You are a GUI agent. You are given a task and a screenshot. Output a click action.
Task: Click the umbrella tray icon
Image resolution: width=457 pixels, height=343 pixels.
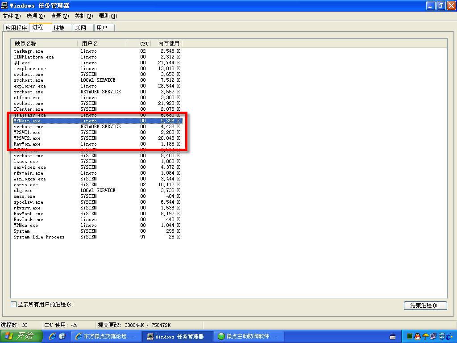pyautogui.click(x=425, y=337)
